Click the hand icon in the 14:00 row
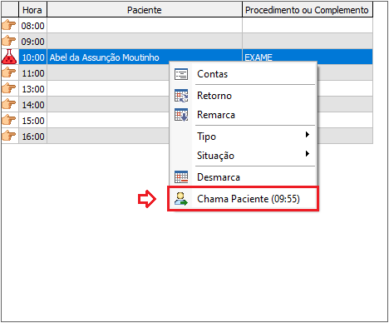The image size is (389, 323). 8,104
